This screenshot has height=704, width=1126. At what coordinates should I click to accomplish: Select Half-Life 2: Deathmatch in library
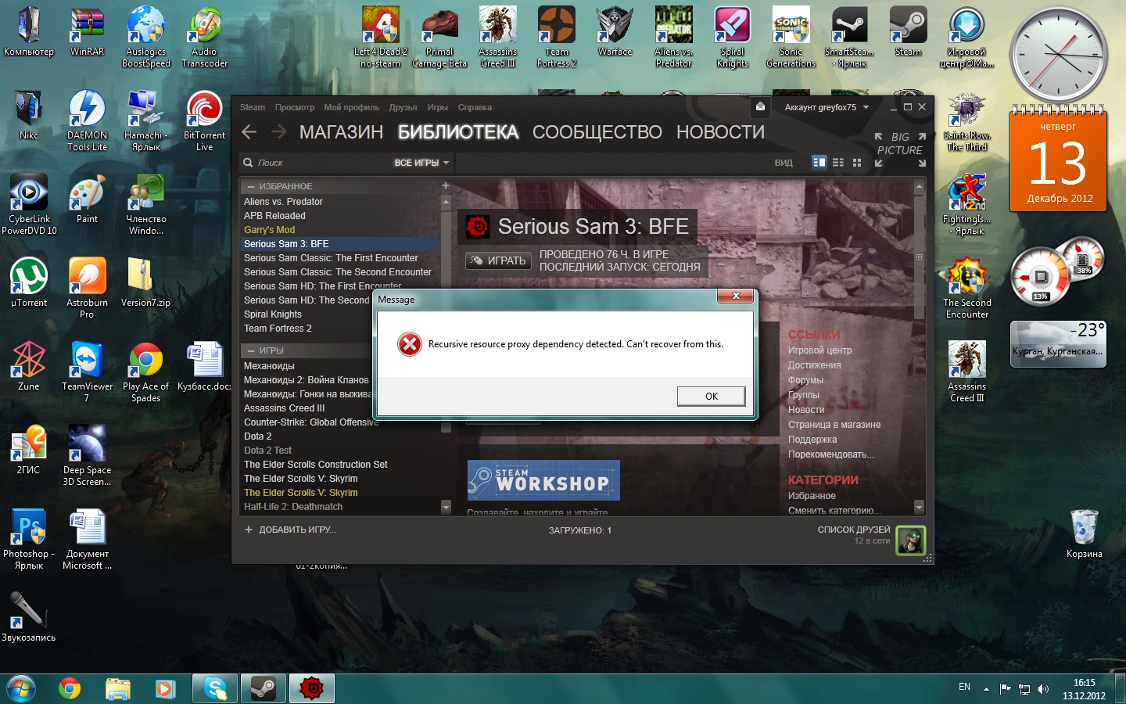click(293, 507)
